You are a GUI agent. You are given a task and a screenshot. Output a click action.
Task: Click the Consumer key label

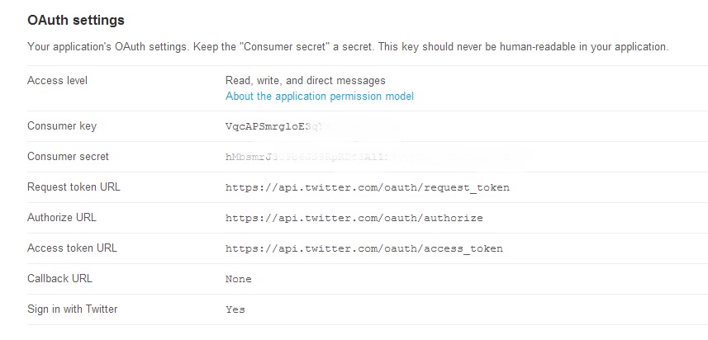[x=62, y=126]
